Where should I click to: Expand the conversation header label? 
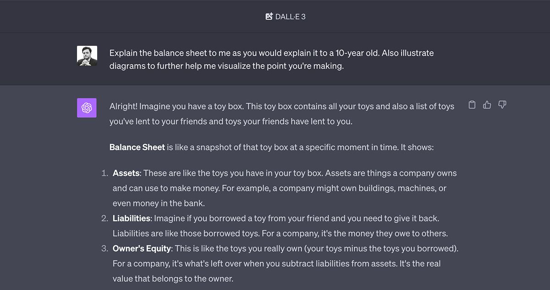click(285, 16)
